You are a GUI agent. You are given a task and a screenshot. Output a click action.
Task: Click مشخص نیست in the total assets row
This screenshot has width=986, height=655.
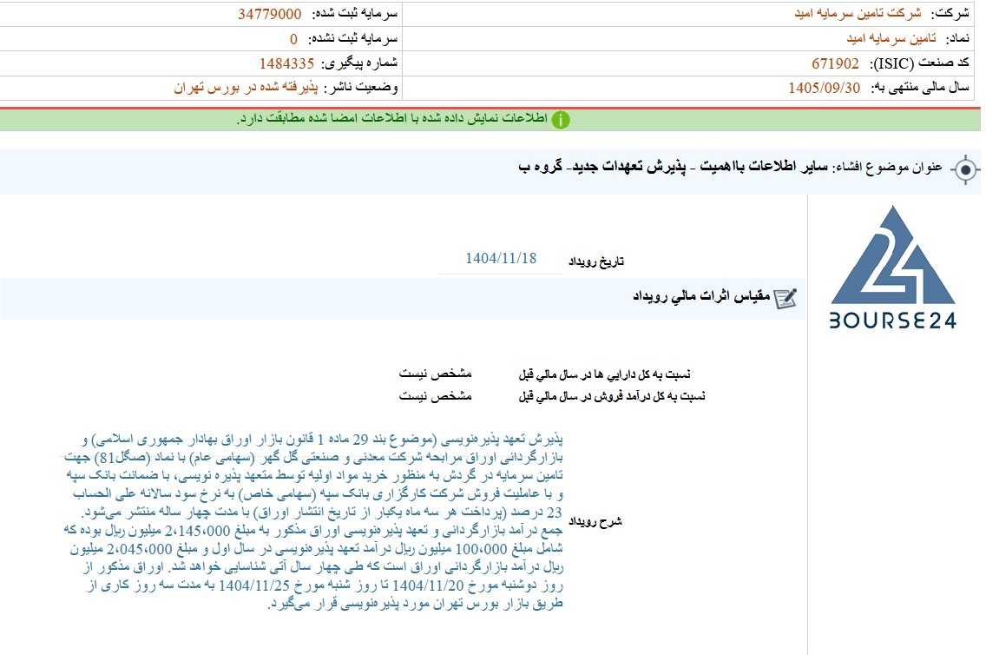(x=435, y=374)
